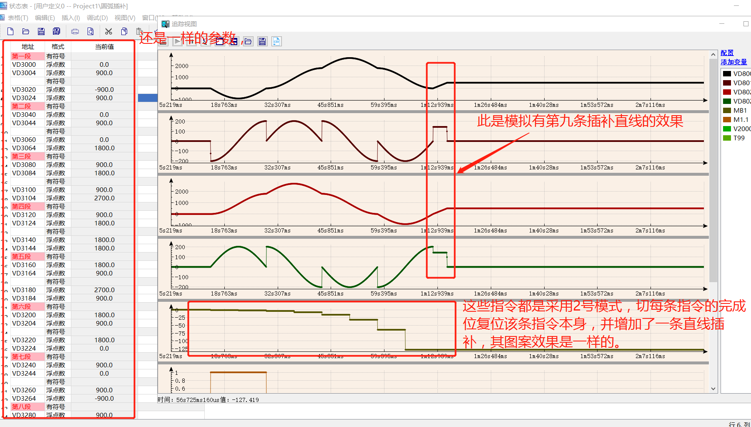Click inside the black VD800 trace chart
Viewport: 751px width, 427px height.
click(x=434, y=81)
